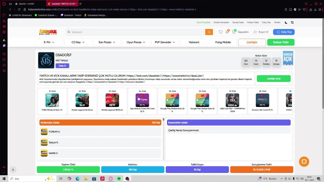Click the browser snapshot icon
Screen dimensions: 324x182
click(x=291, y=10)
